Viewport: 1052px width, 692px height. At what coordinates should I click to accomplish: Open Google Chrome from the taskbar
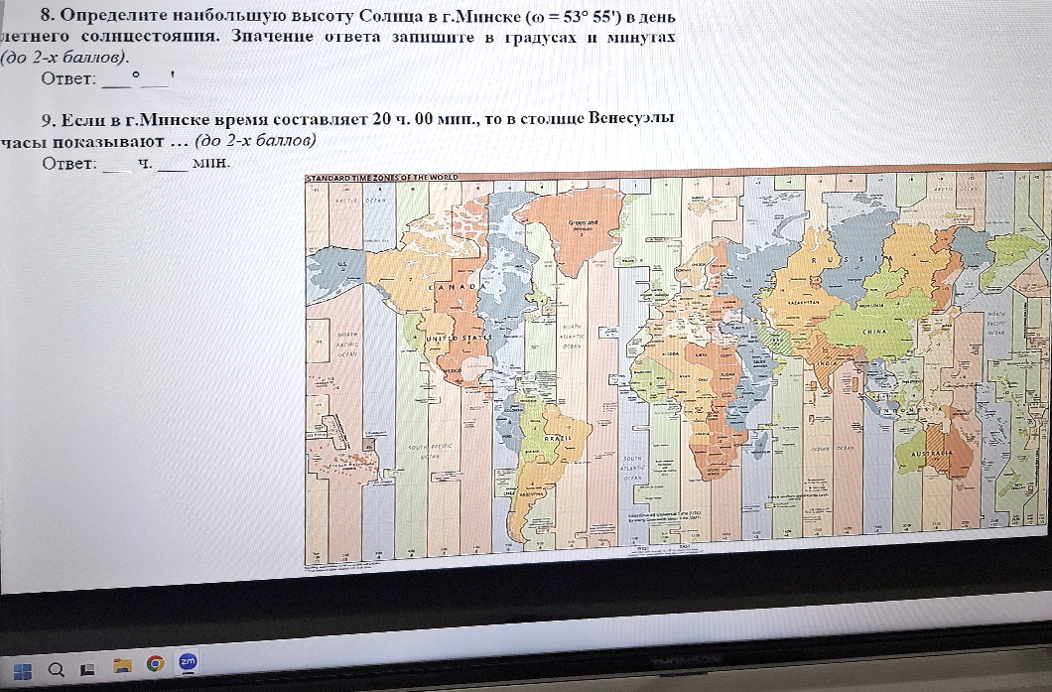click(x=154, y=664)
